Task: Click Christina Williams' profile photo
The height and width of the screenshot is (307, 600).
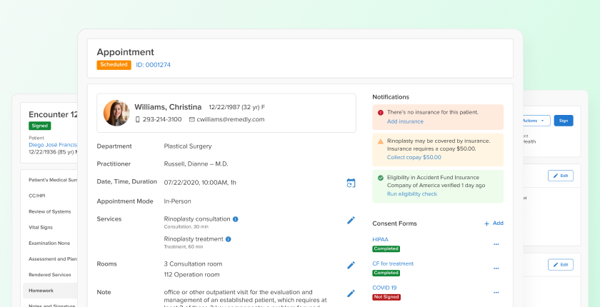Action: pyautogui.click(x=116, y=113)
